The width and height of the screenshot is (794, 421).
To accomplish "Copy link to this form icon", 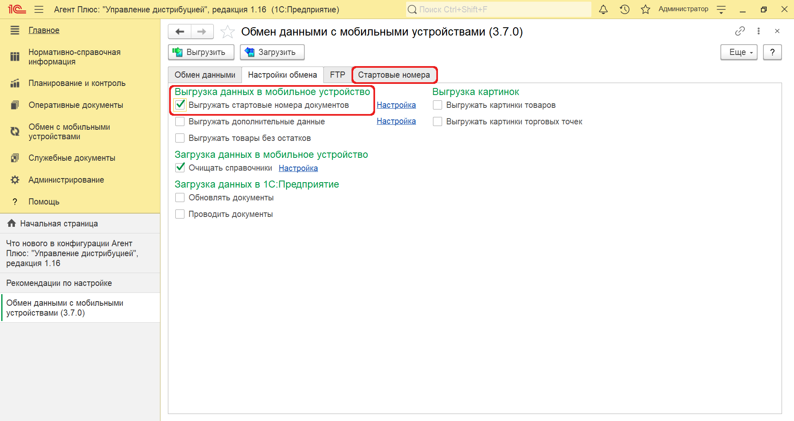I will pyautogui.click(x=740, y=31).
